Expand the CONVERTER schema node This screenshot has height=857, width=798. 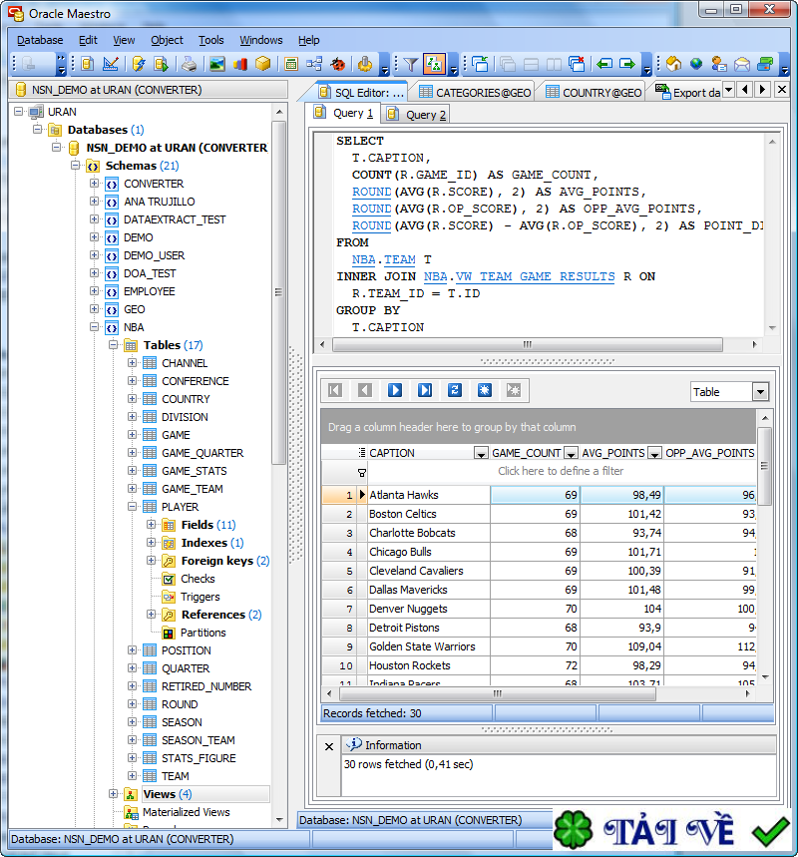tap(95, 184)
